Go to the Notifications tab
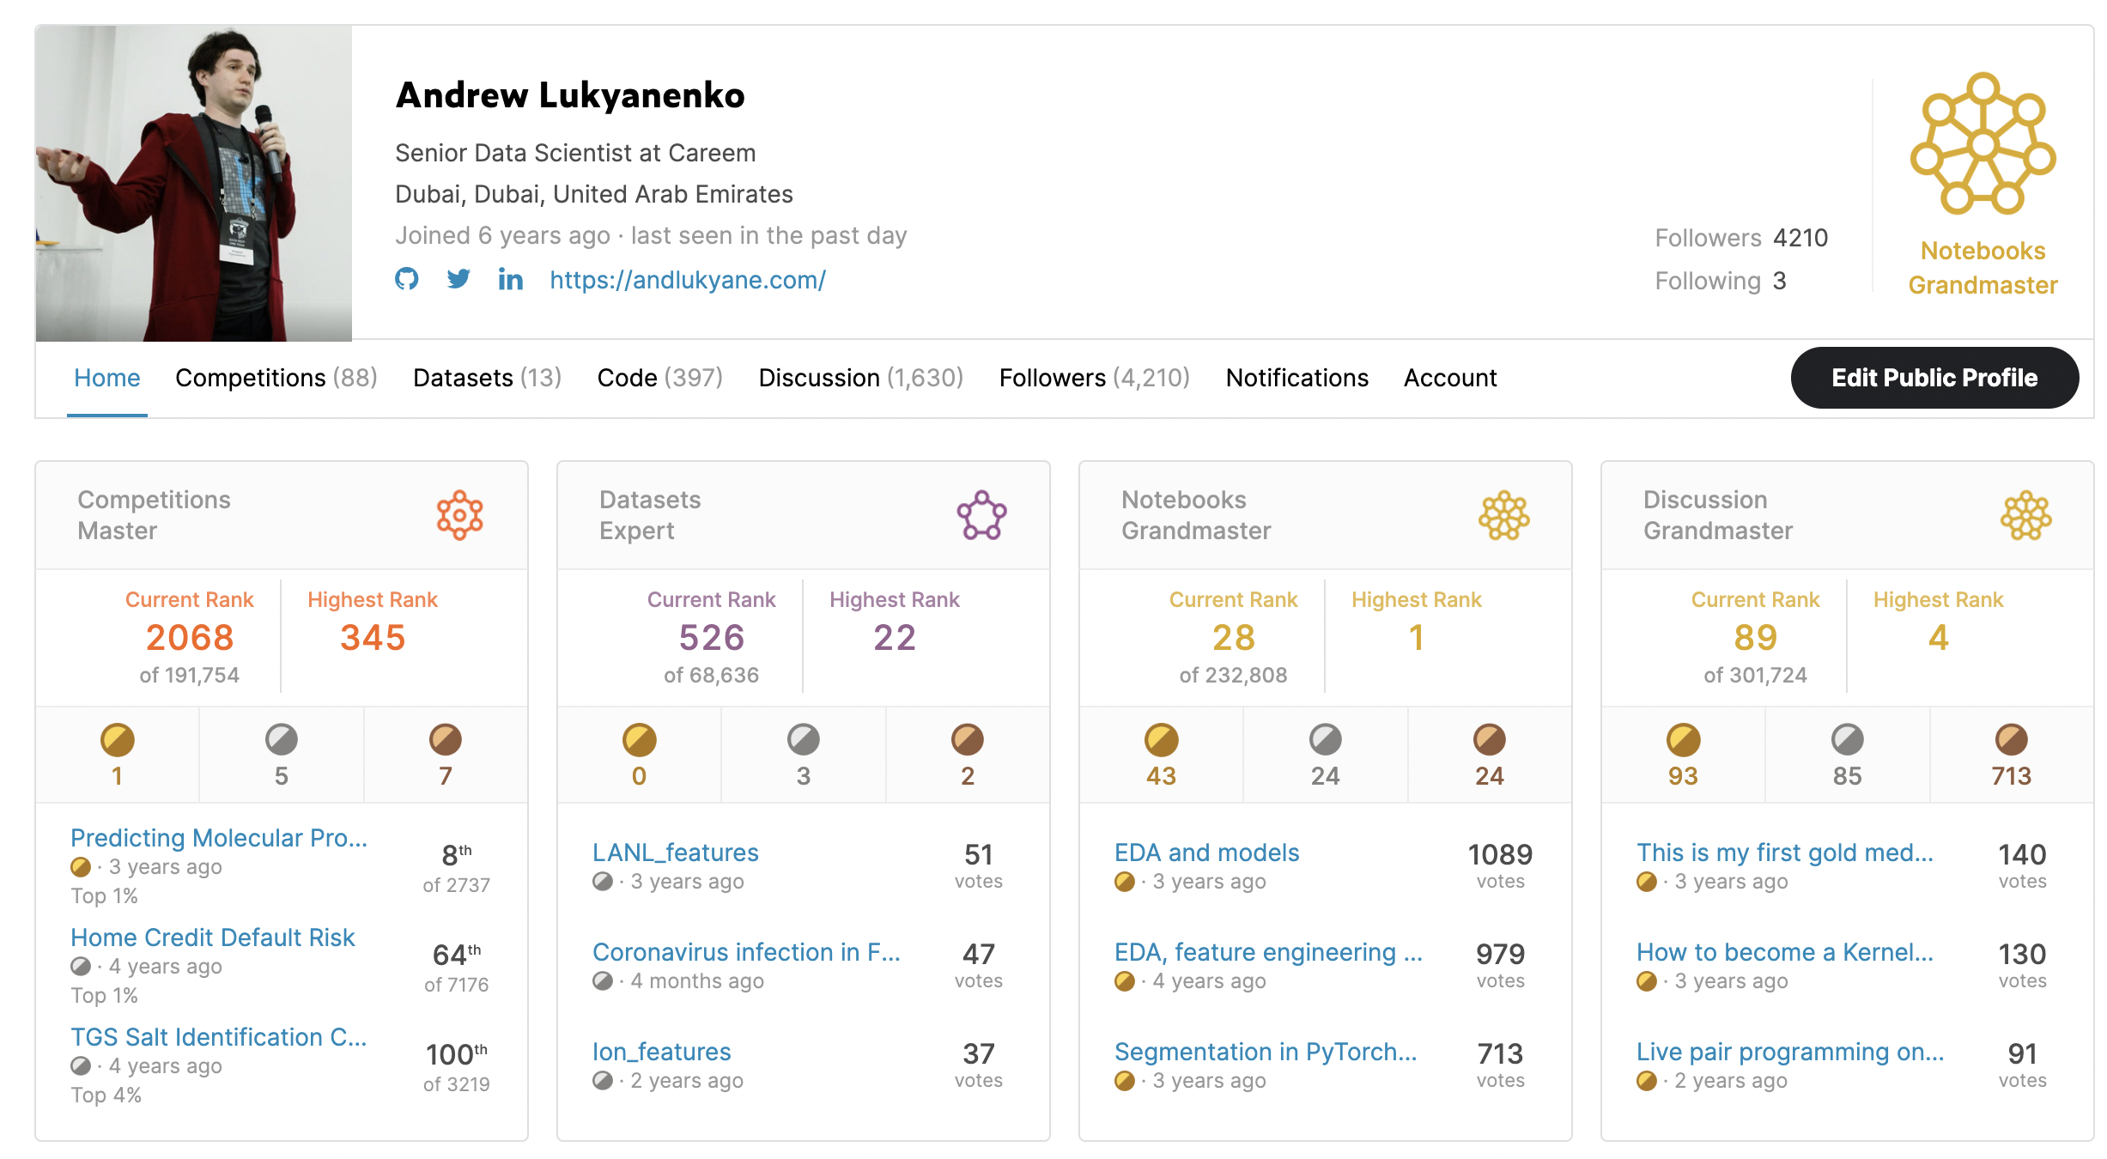The height and width of the screenshot is (1159, 2107). pos(1296,378)
